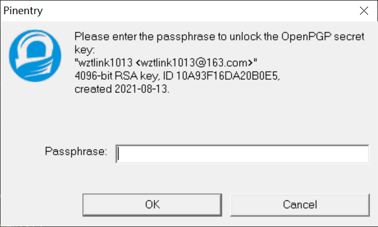The height and width of the screenshot is (227, 378).
Task: Click the word 'created' in last line
Action: [x=94, y=89]
